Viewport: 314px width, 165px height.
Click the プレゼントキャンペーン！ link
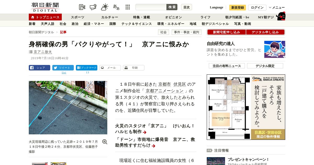[x=248, y=159]
